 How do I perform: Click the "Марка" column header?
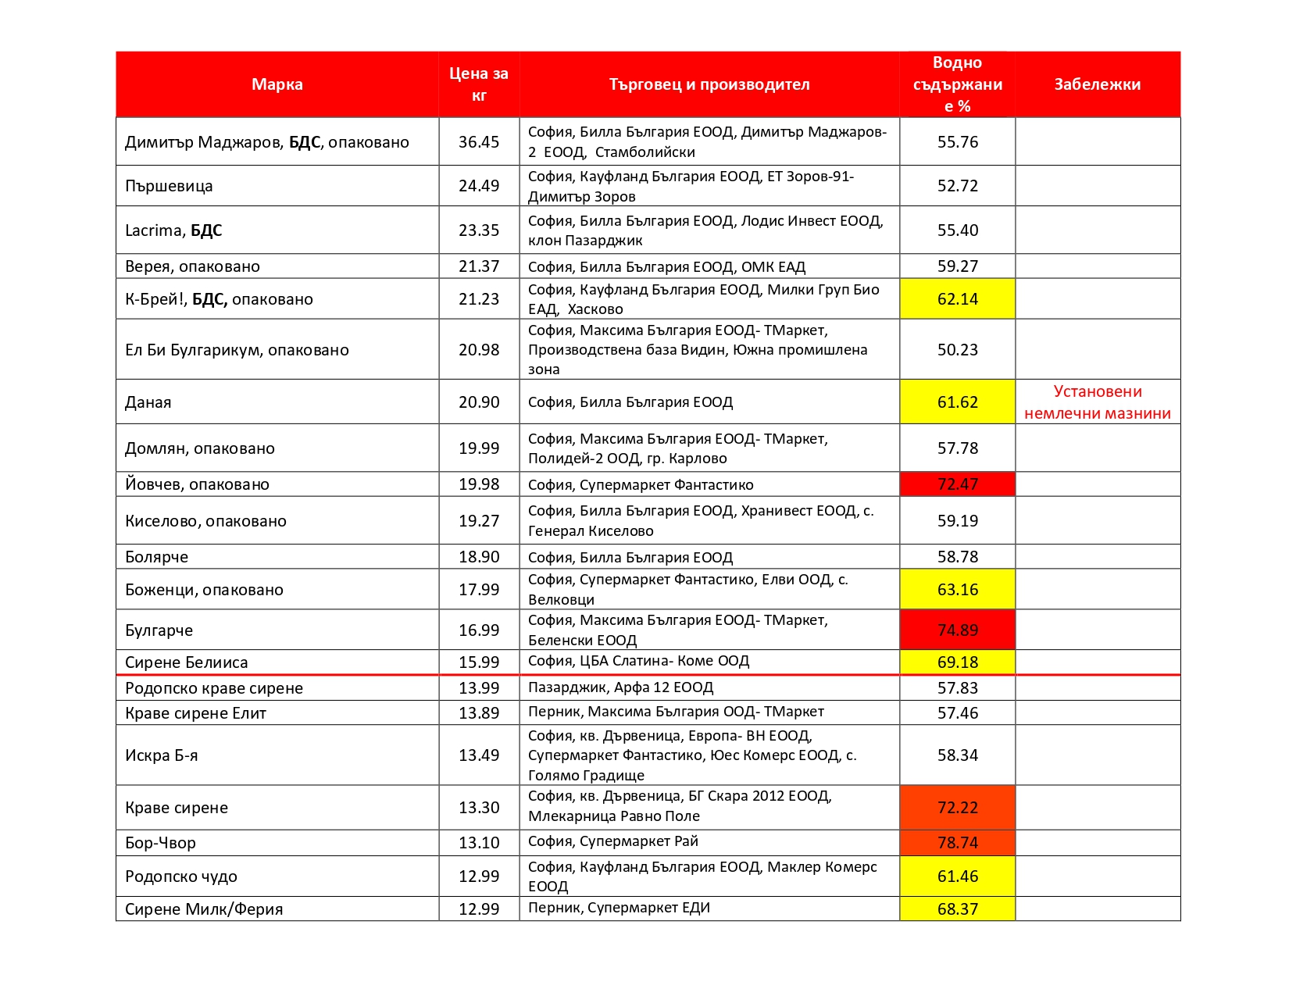click(277, 84)
